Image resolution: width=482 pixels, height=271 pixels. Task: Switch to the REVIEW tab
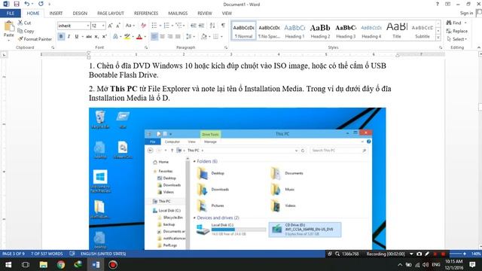click(205, 14)
